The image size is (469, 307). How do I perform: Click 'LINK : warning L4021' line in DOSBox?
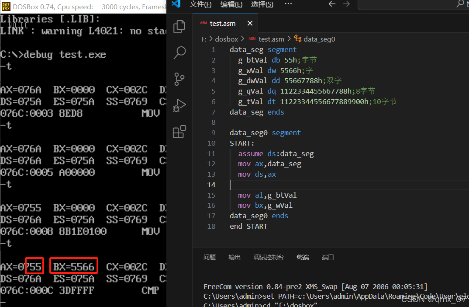click(83, 31)
